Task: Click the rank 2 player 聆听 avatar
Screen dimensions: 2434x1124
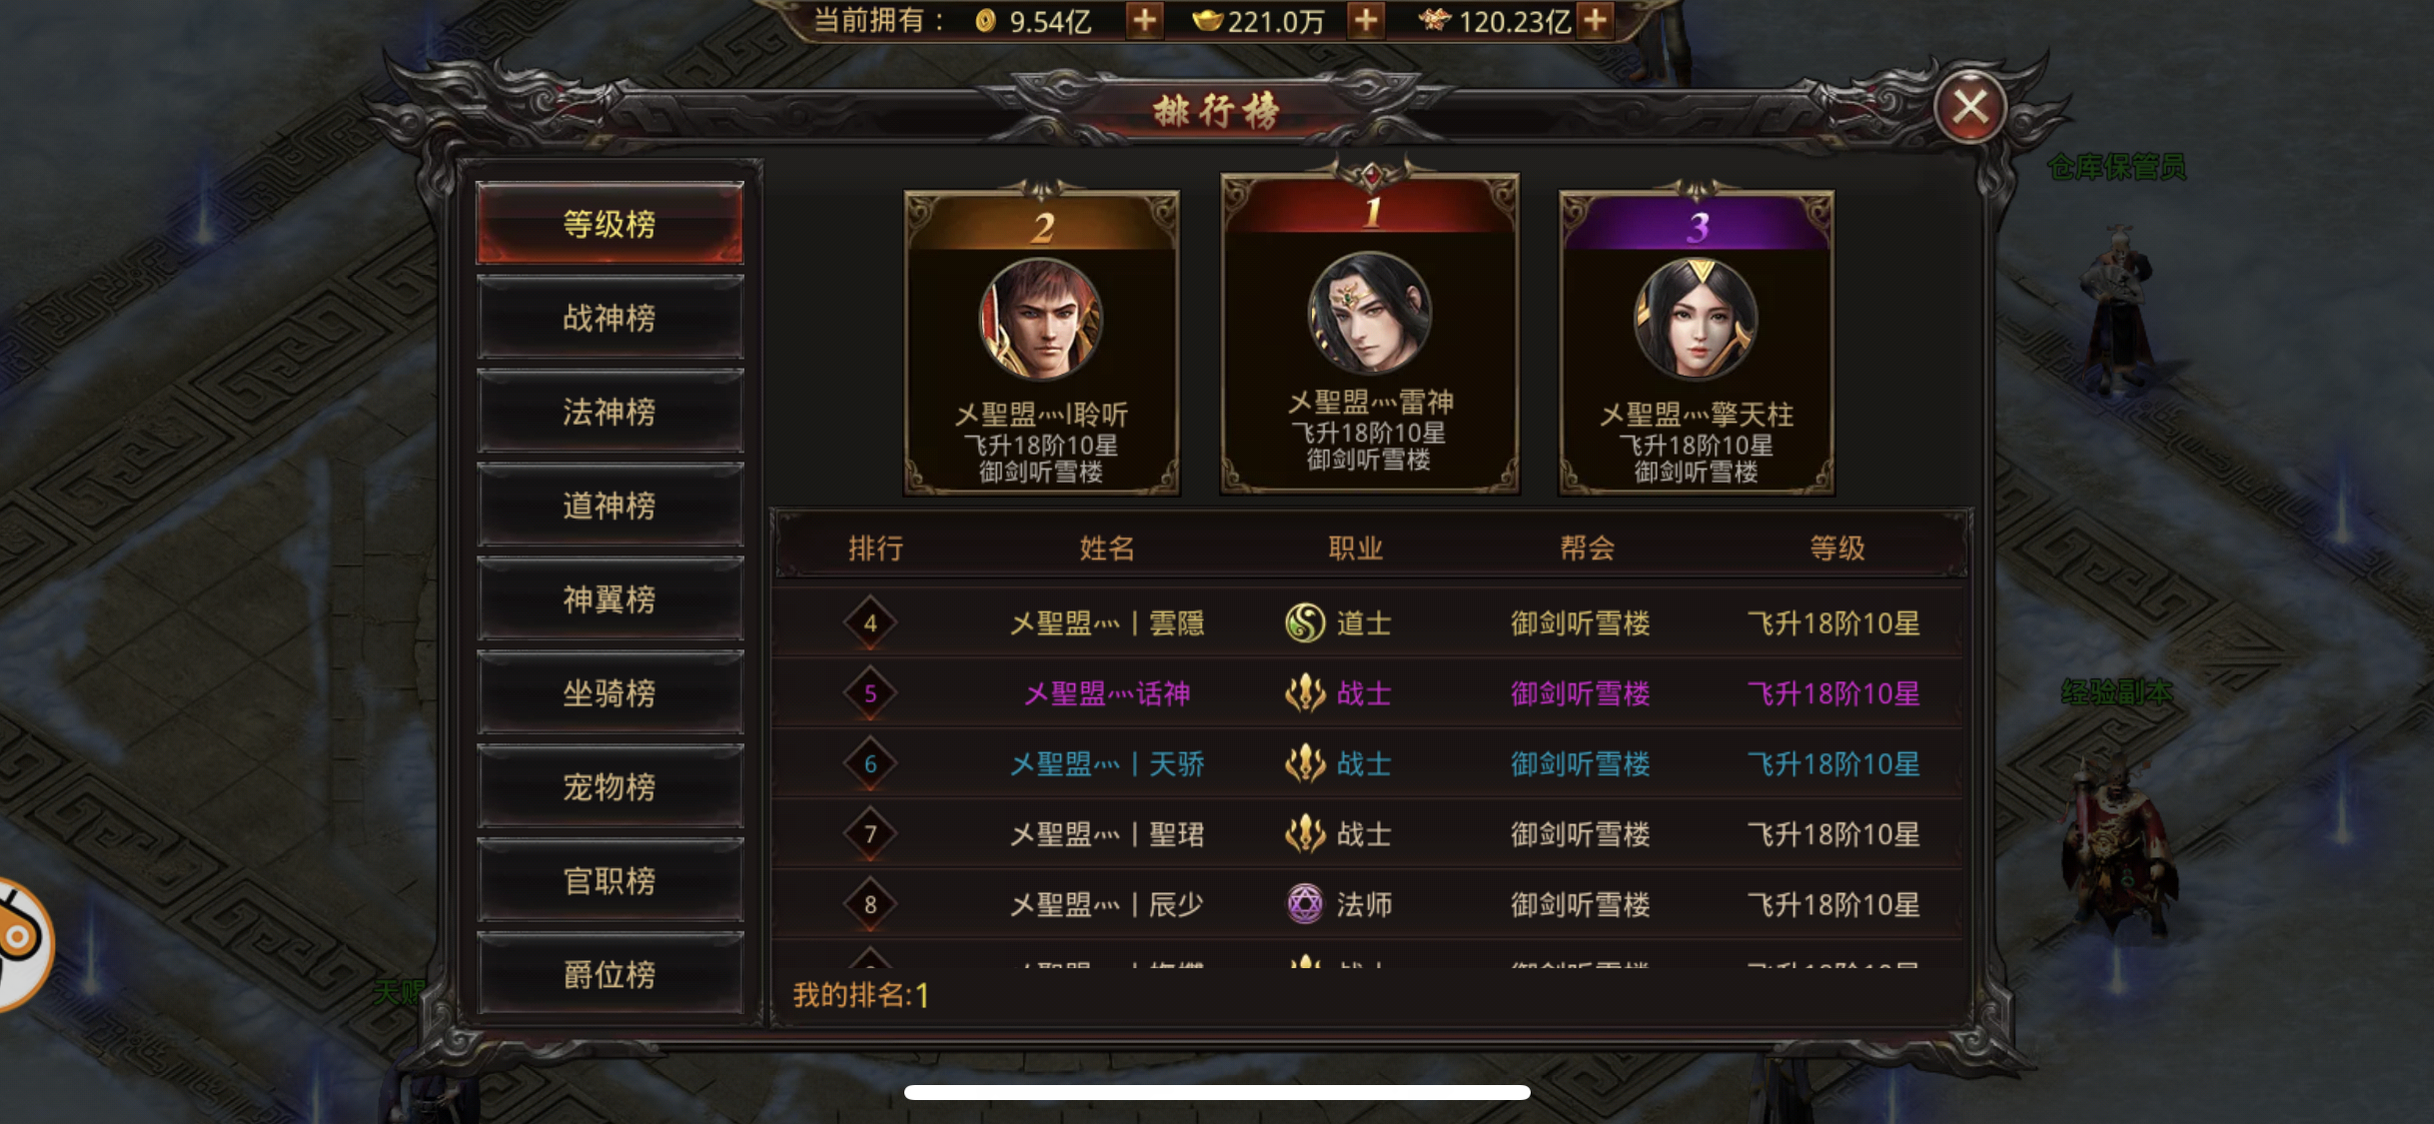Action: click(1041, 320)
